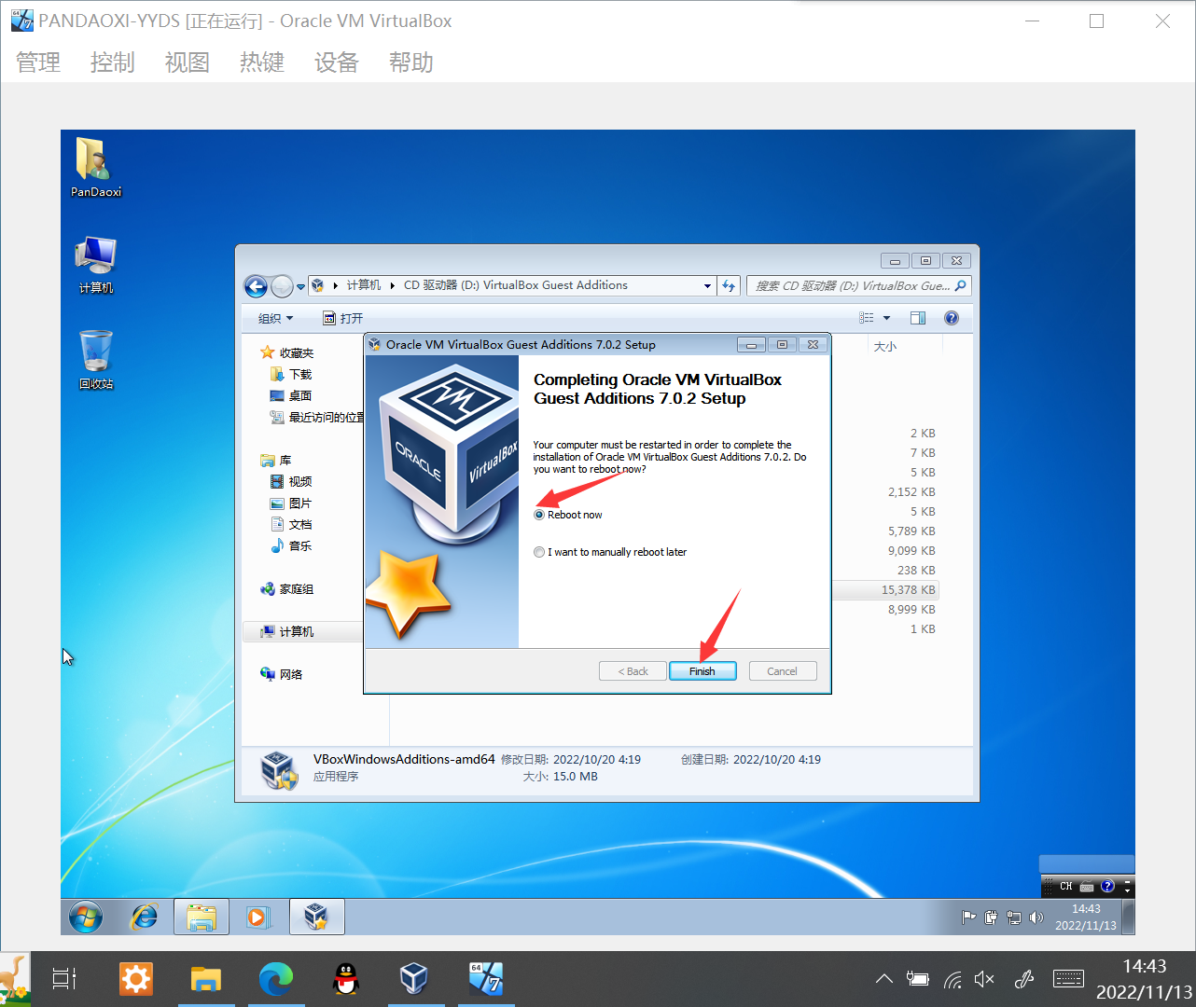Viewport: 1196px width, 1007px height.
Task: Open the 视图 menu
Action: [x=188, y=62]
